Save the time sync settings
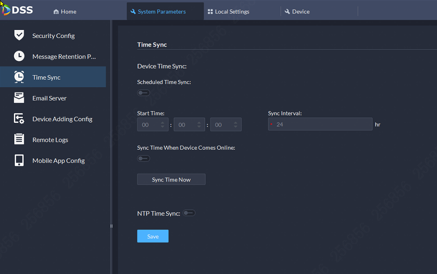The height and width of the screenshot is (274, 437). 153,236
